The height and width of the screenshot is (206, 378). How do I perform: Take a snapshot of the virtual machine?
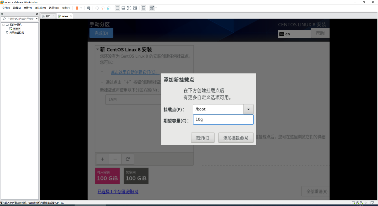coord(97,8)
